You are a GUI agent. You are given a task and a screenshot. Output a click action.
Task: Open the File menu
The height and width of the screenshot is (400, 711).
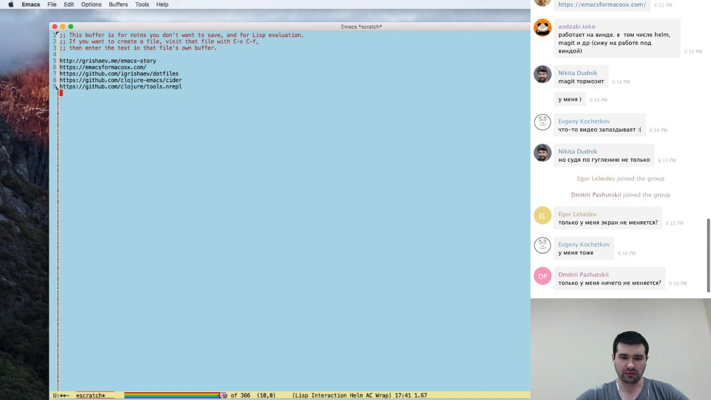[x=52, y=4]
